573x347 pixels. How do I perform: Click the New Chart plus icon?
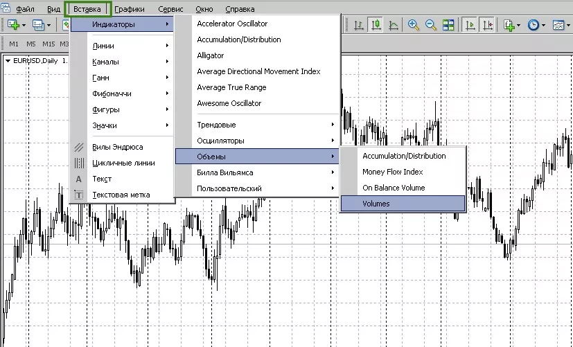(x=14, y=25)
